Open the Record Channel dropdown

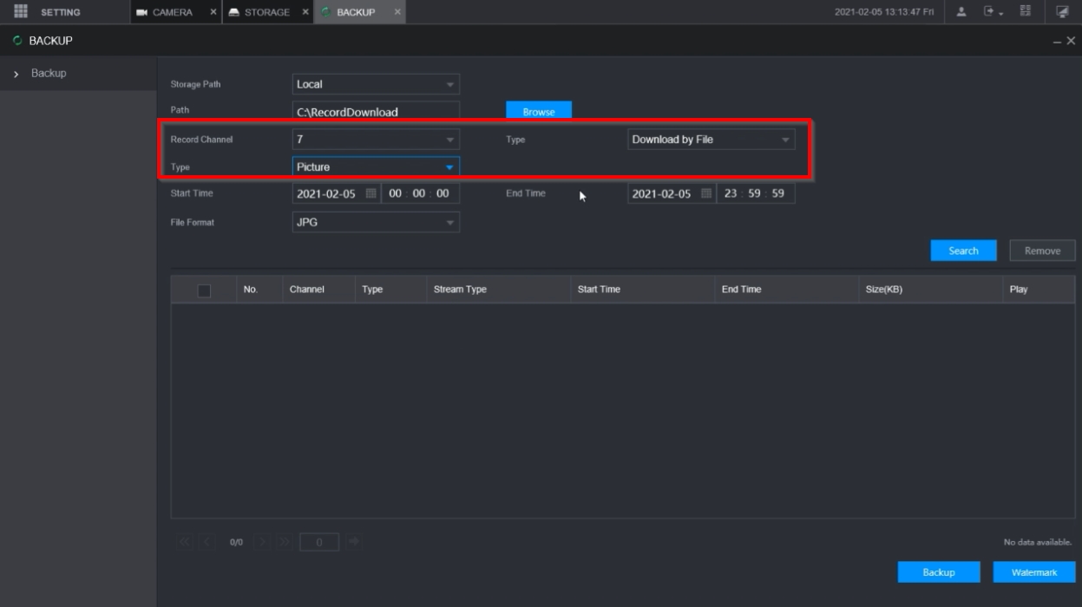click(x=376, y=139)
